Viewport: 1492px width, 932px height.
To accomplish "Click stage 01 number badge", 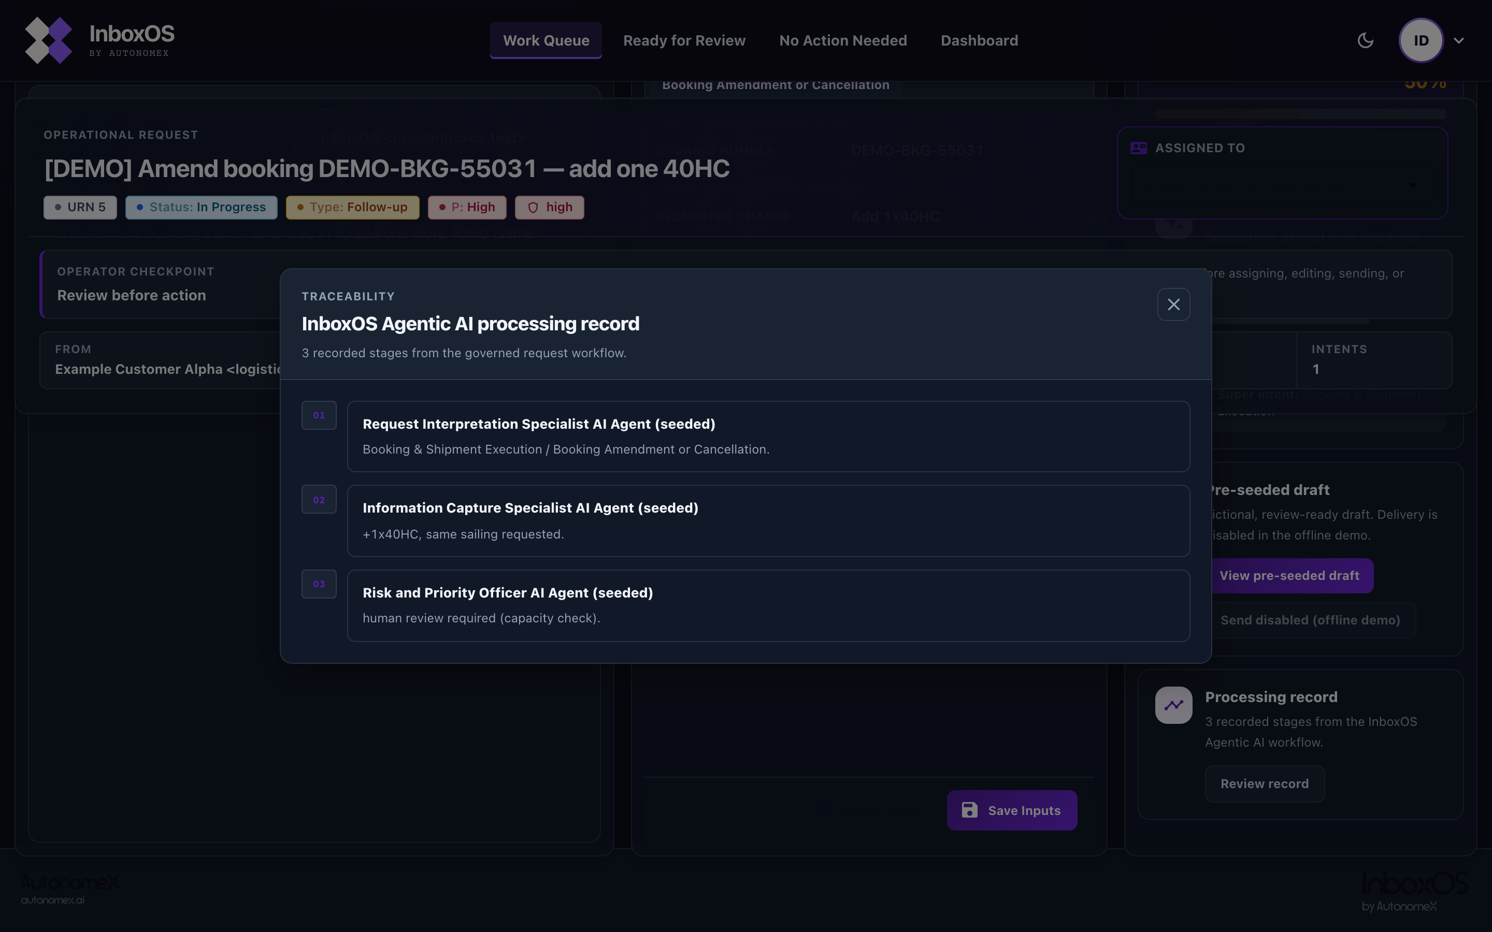I will point(319,415).
